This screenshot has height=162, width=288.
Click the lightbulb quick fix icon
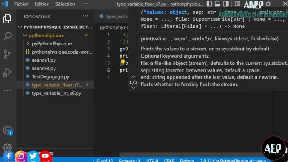coord(123,62)
